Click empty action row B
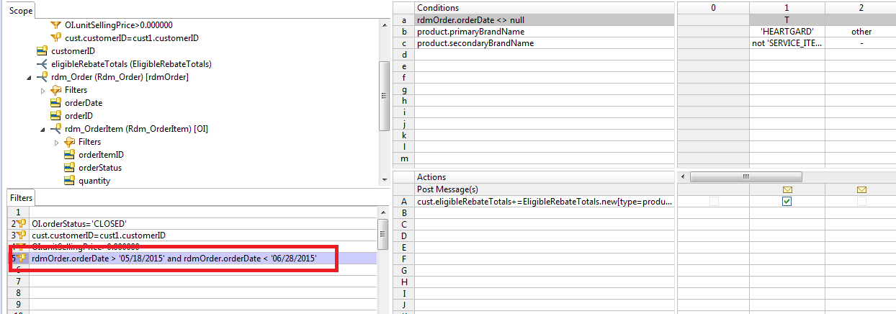 pyautogui.click(x=545, y=213)
